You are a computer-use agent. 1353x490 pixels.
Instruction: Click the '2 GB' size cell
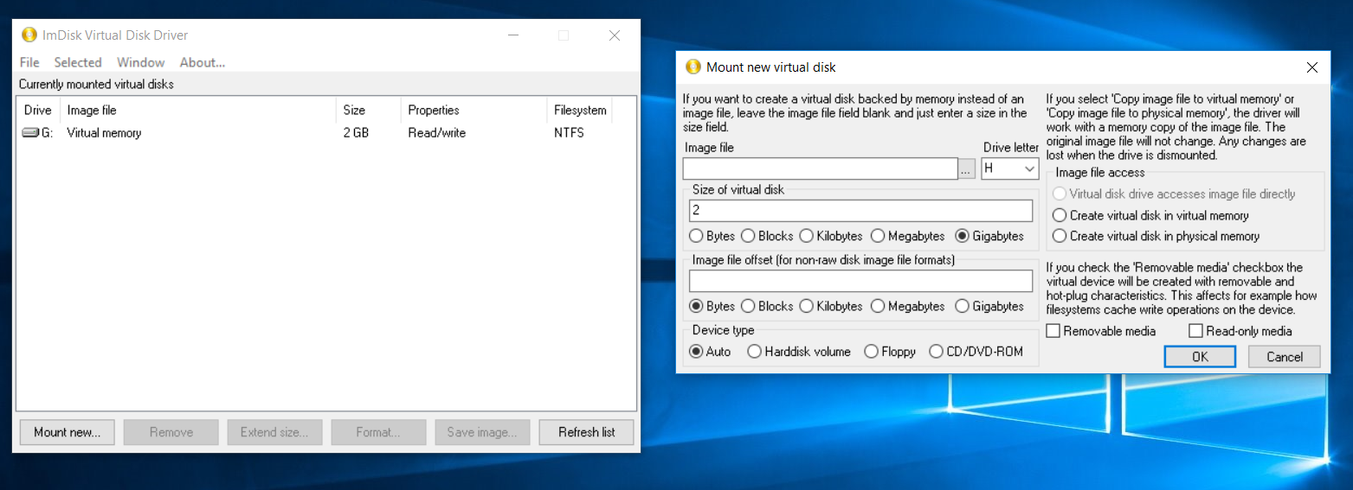357,133
